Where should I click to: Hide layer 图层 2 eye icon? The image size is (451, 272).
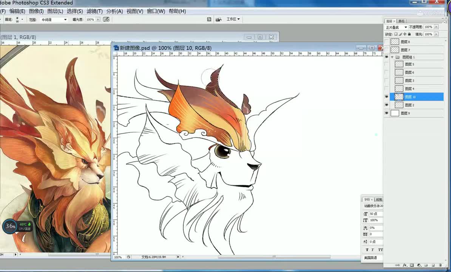tap(386, 105)
